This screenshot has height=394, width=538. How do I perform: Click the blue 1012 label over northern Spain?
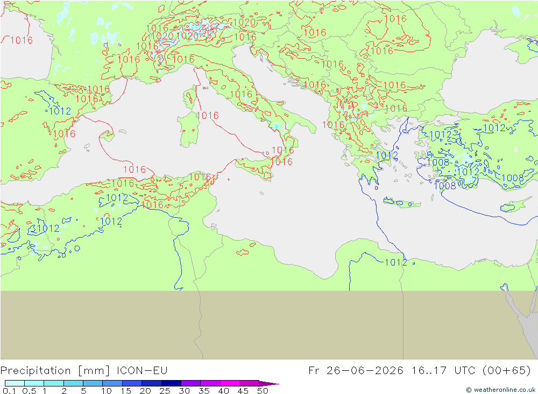60,111
